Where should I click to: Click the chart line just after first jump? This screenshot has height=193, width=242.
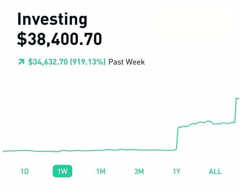click(180, 127)
